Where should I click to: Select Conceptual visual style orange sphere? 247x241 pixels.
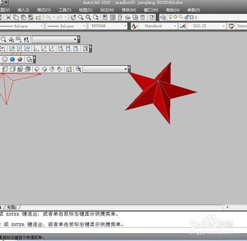[x=20, y=59]
